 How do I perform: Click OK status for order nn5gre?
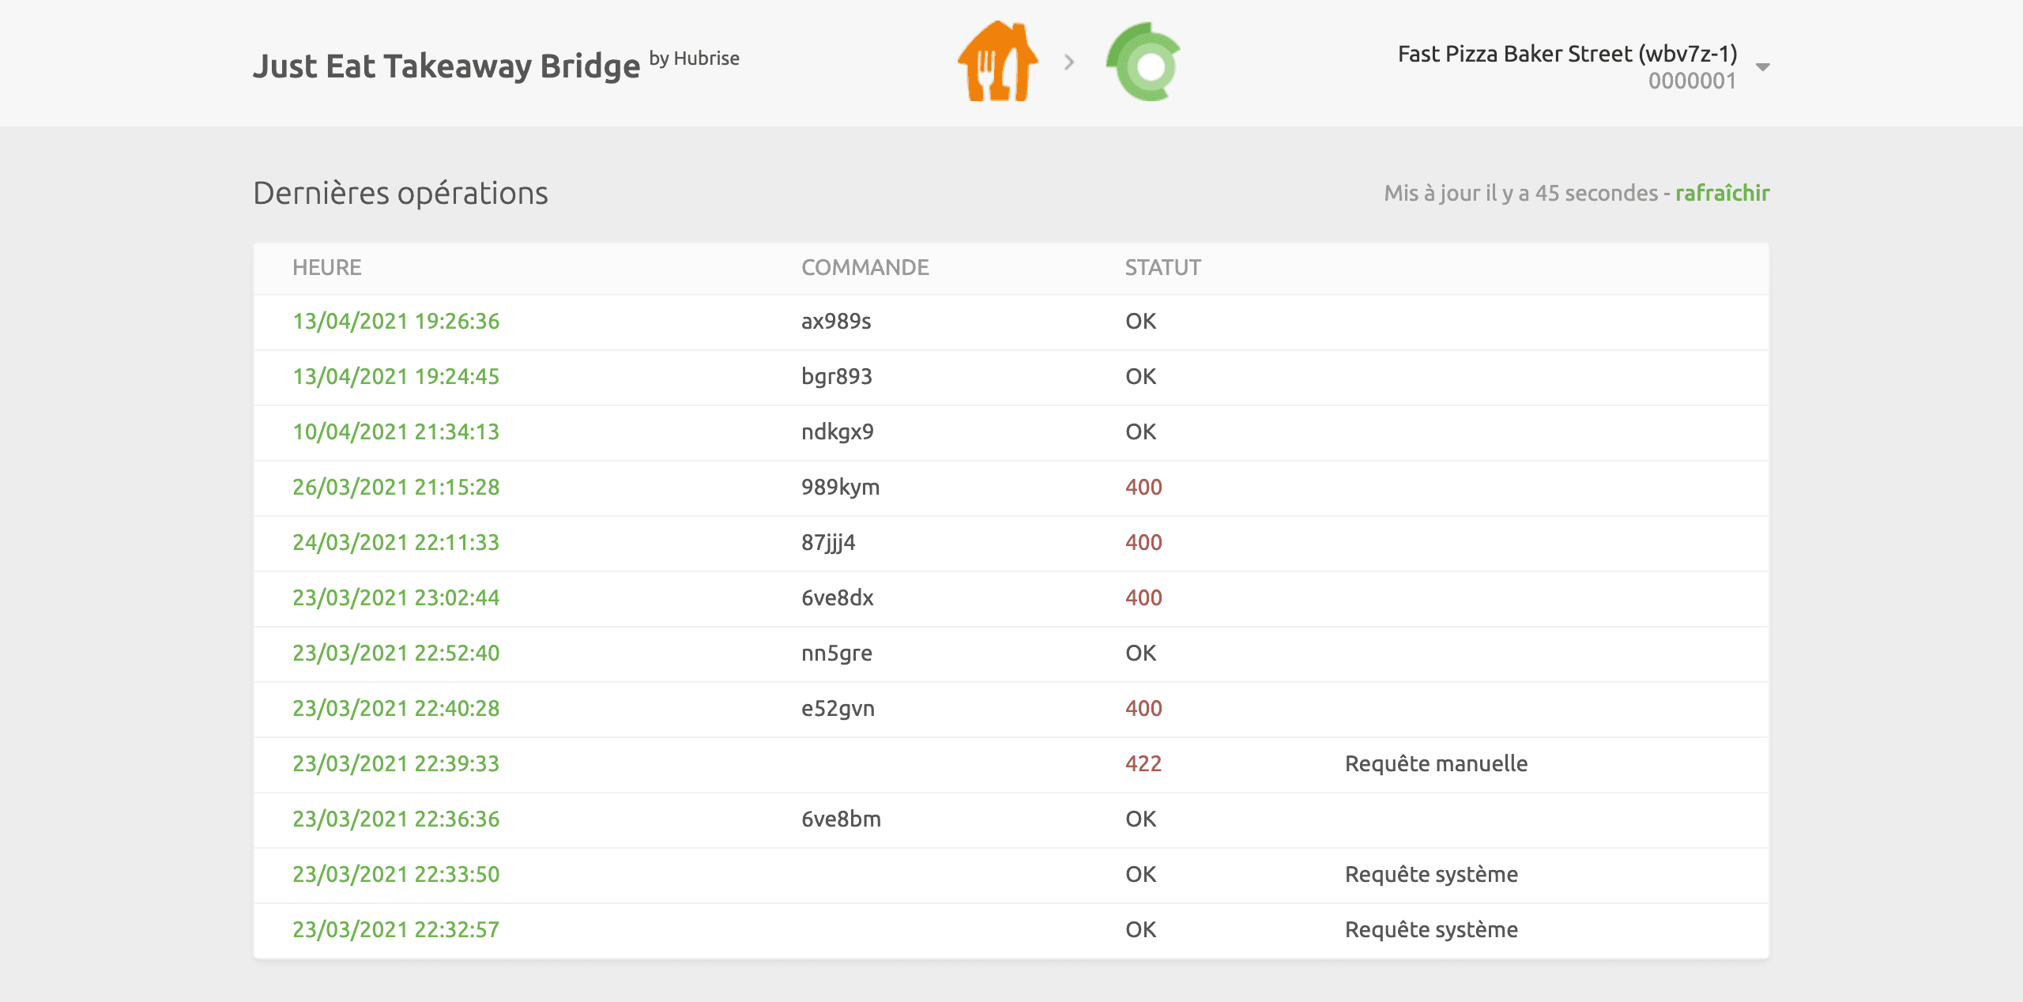pos(1140,654)
